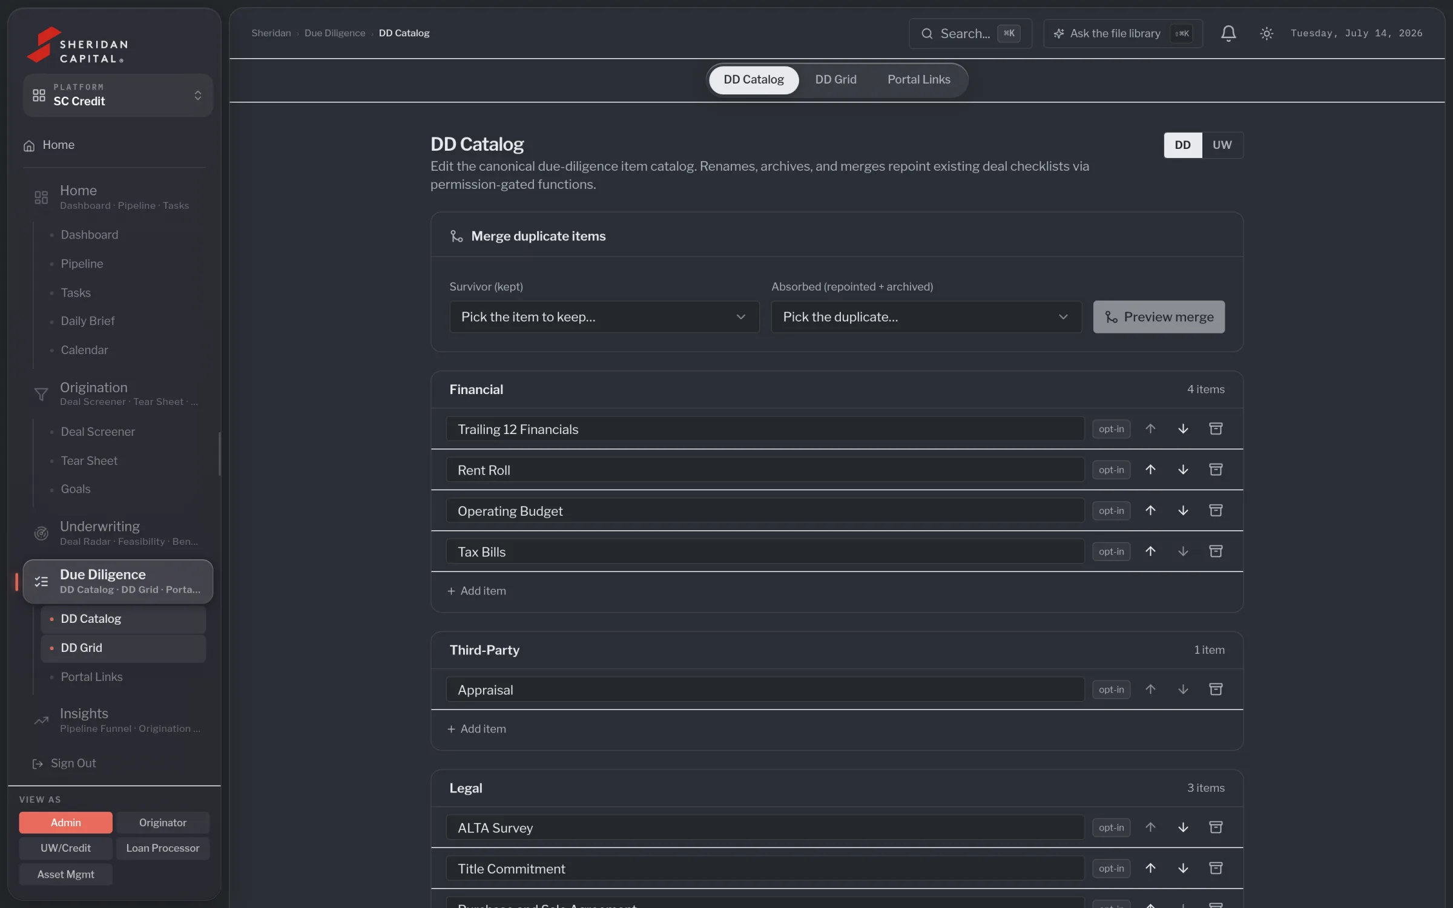Add item to the Financial section
Screen dimensions: 1453x908
pos(476,591)
